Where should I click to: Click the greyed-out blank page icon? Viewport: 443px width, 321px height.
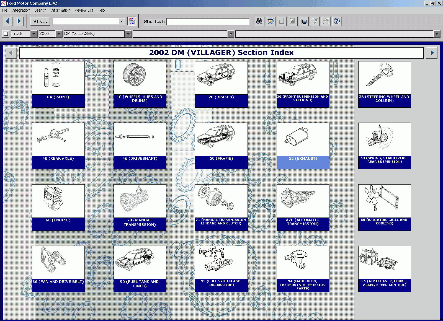pyautogui.click(x=282, y=21)
